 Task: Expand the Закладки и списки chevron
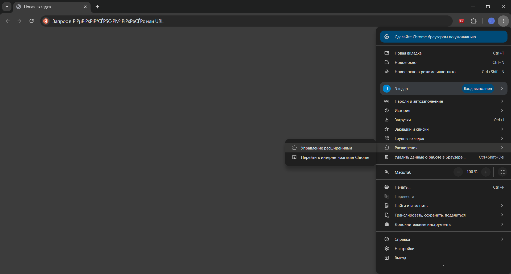(502, 129)
